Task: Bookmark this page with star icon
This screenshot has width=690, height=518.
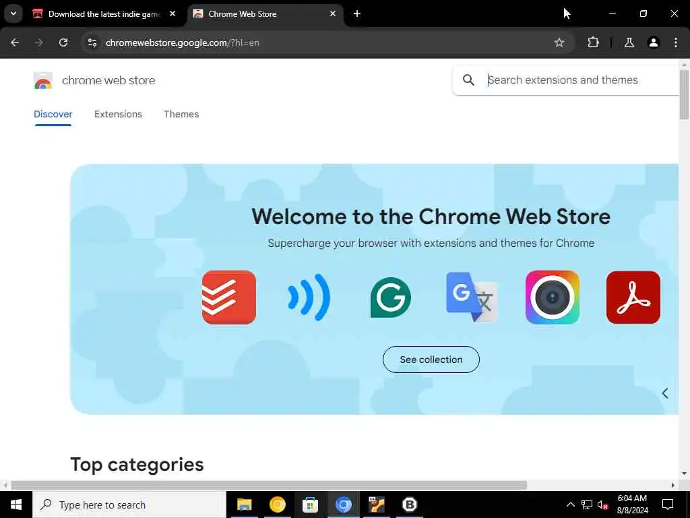Action: 559,42
